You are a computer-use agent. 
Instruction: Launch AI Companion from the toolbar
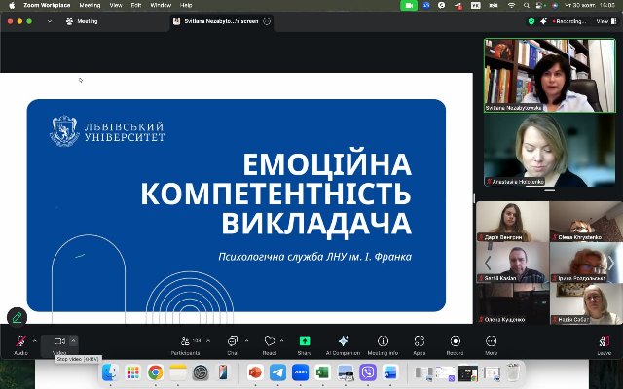pos(343,342)
